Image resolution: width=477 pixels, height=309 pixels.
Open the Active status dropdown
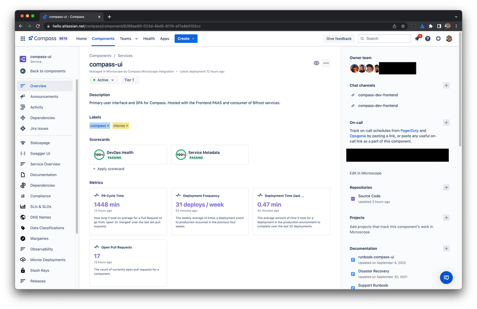pyautogui.click(x=104, y=80)
